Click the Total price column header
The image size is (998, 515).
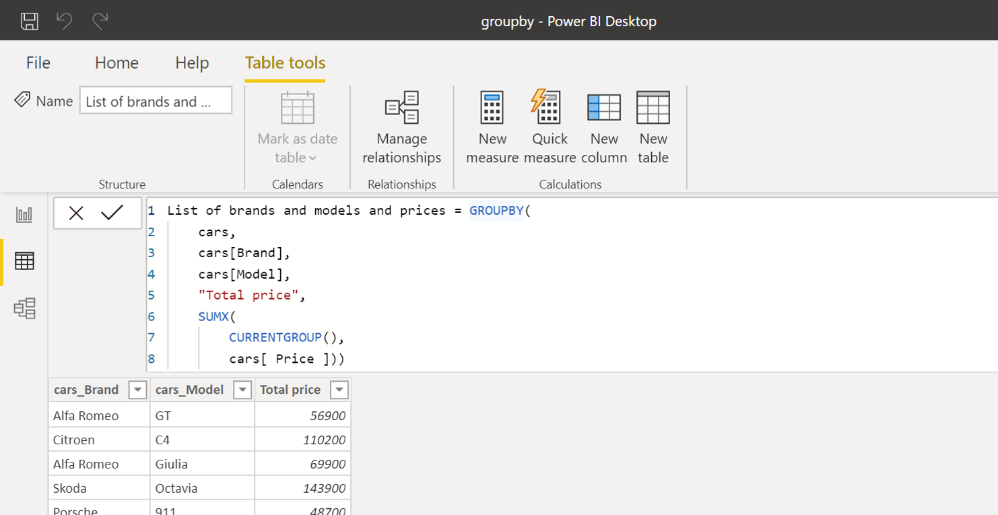[303, 390]
